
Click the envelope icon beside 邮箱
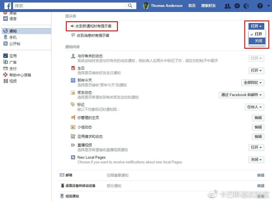point(62,175)
